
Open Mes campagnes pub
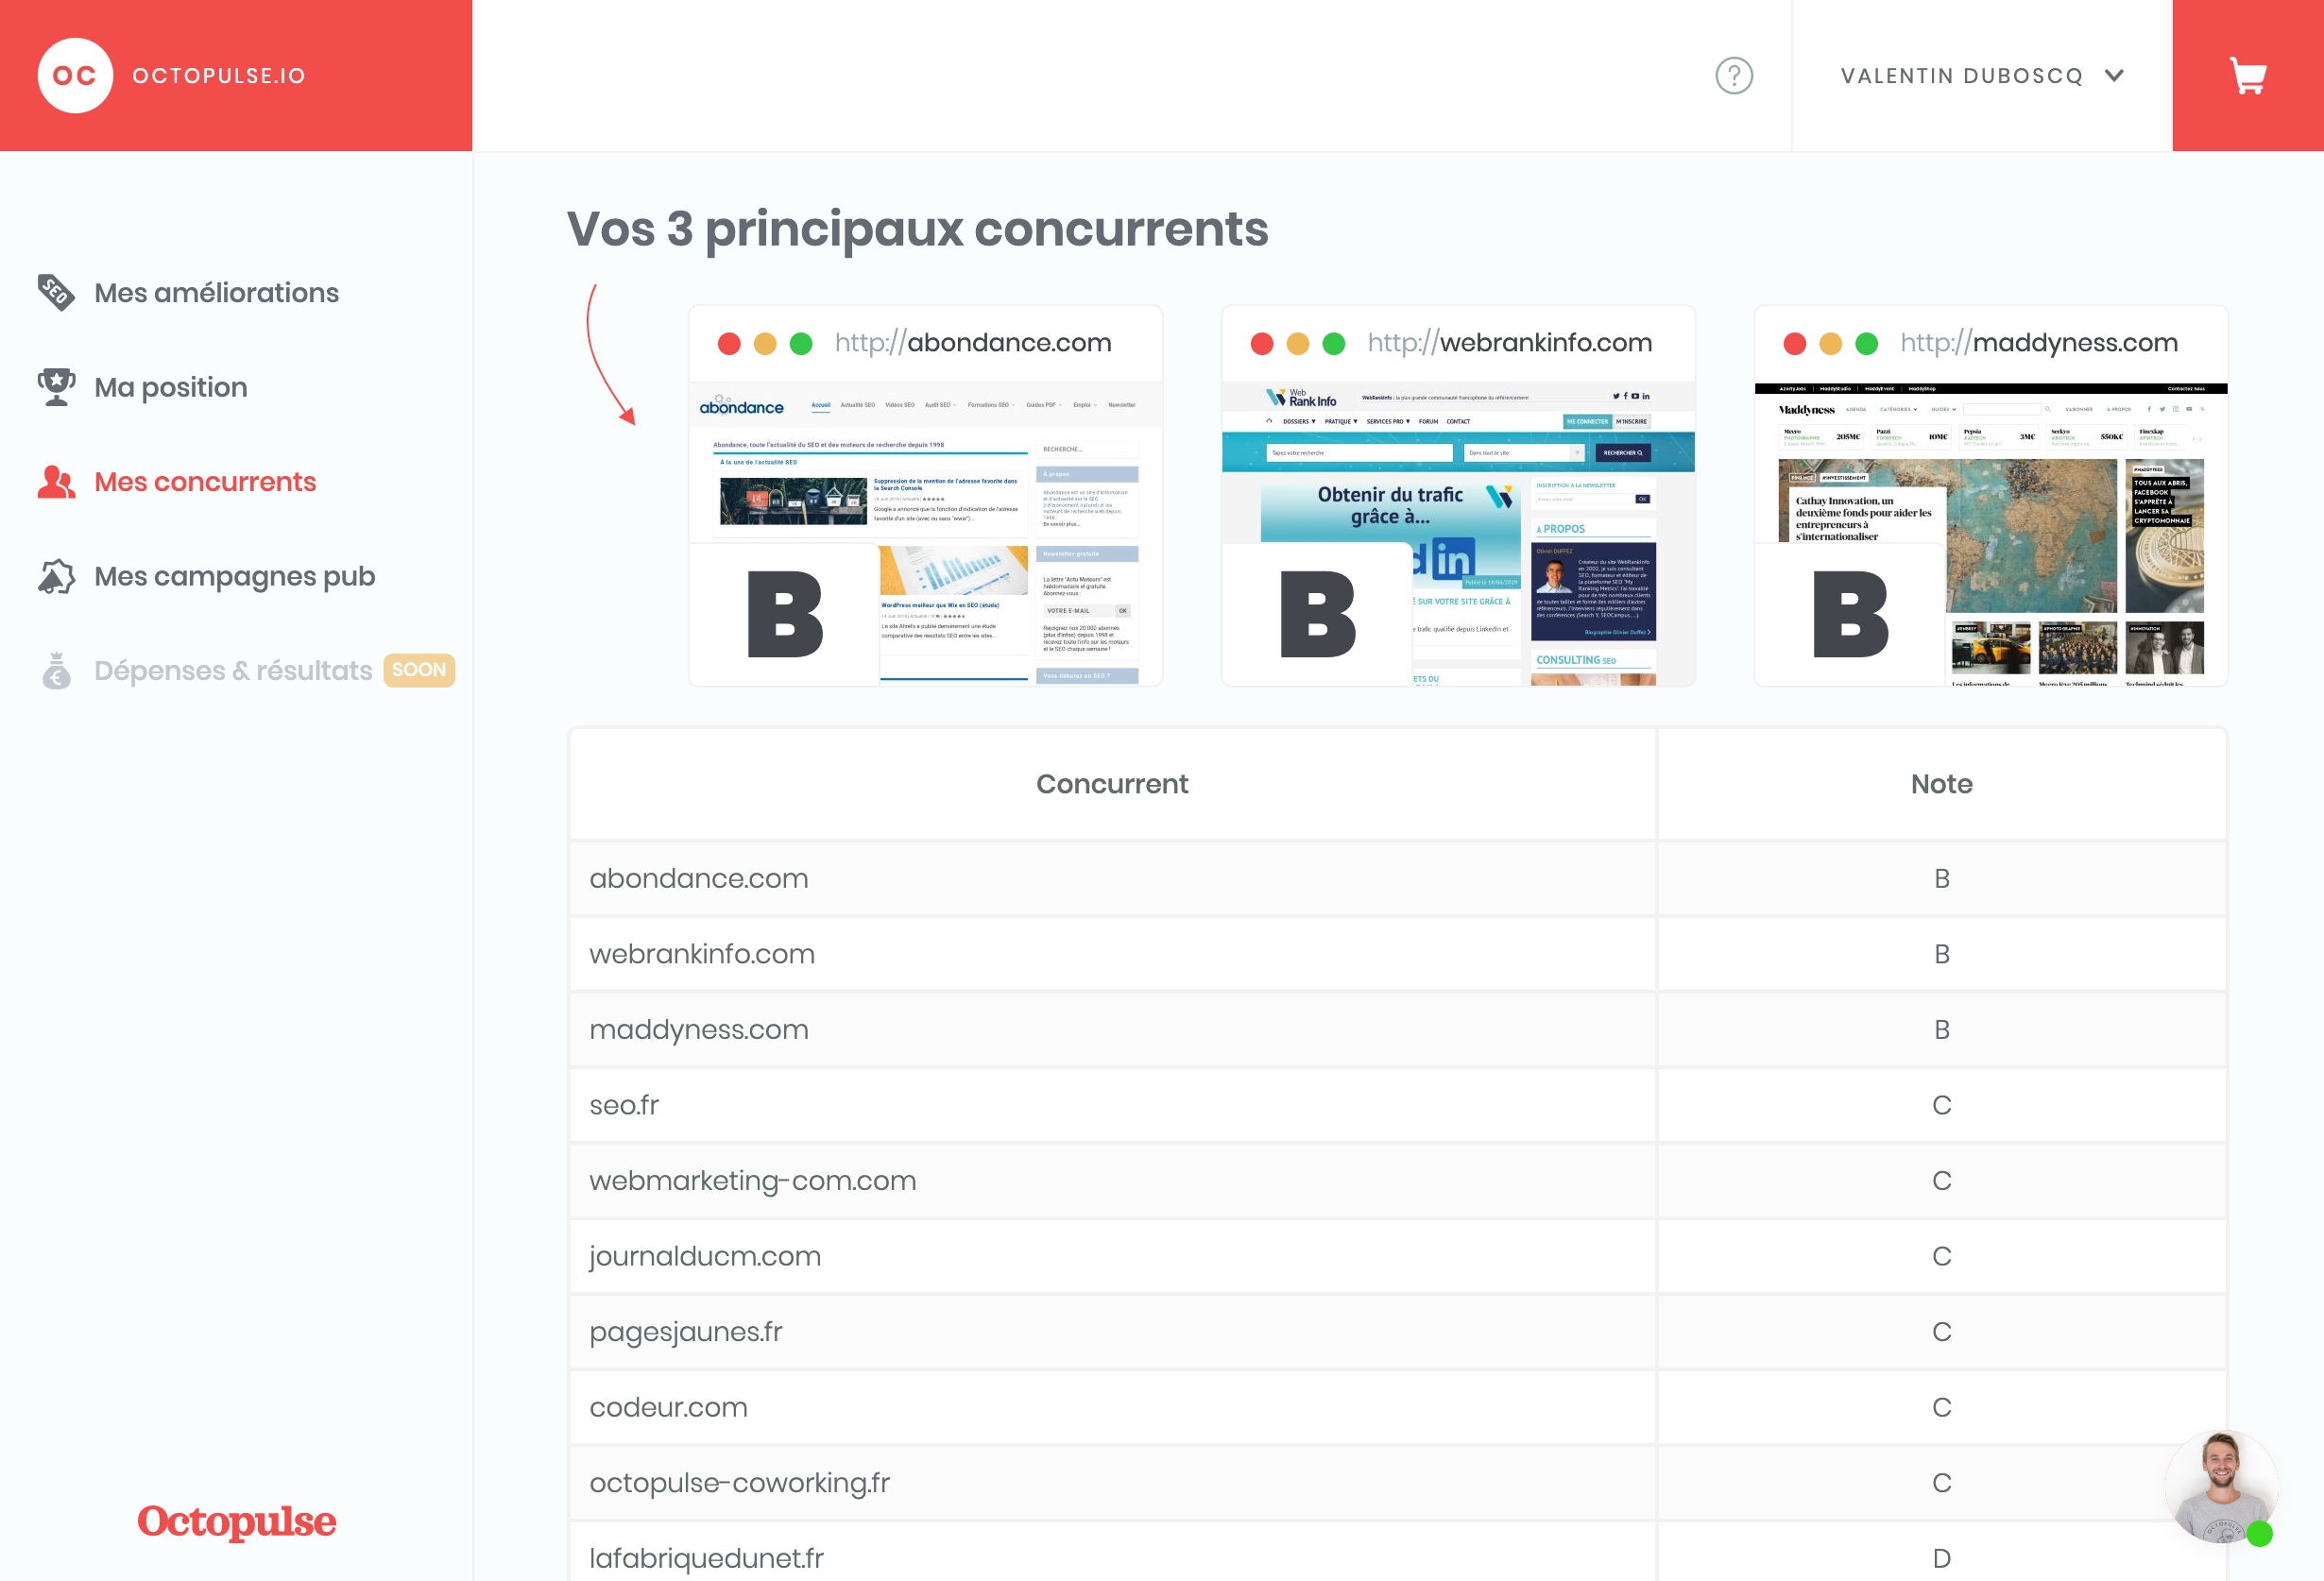coord(235,576)
